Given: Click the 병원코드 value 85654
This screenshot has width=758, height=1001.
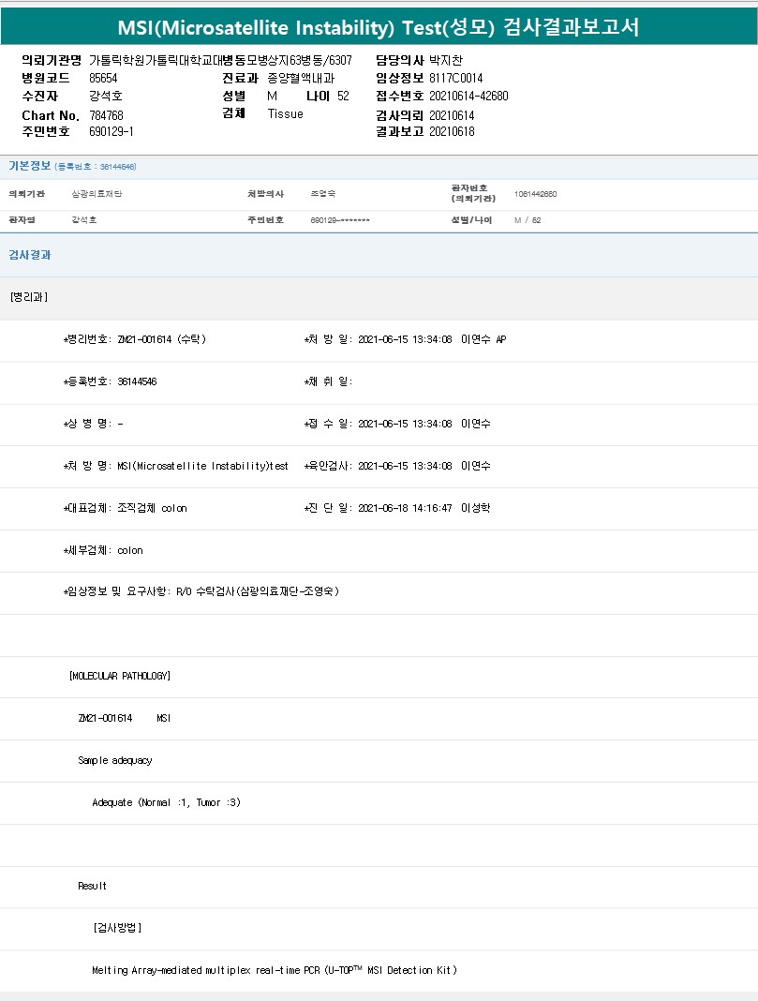Looking at the screenshot, I should pyautogui.click(x=103, y=78).
